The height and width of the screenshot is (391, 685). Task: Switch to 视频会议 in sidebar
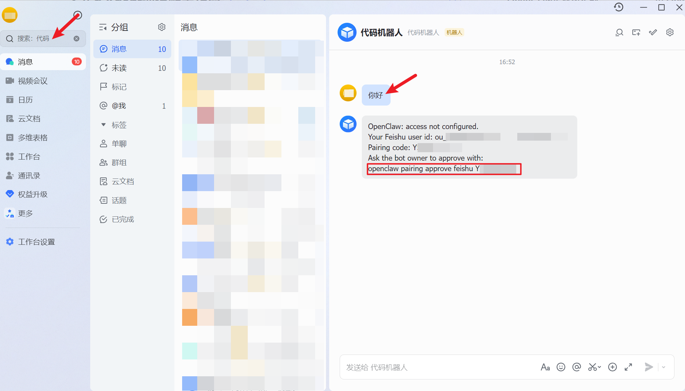pyautogui.click(x=32, y=81)
